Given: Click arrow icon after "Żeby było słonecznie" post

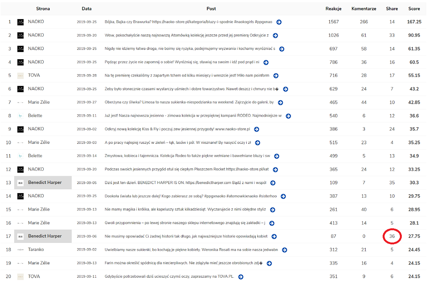Looking at the screenshot, I should 285,89.
